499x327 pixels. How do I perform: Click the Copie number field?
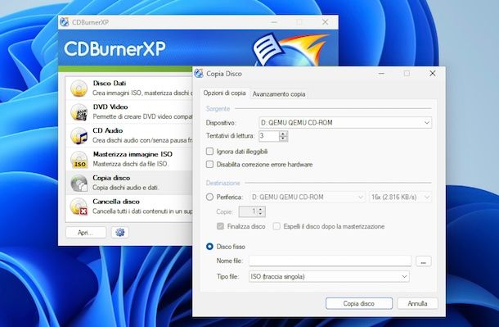pos(248,211)
